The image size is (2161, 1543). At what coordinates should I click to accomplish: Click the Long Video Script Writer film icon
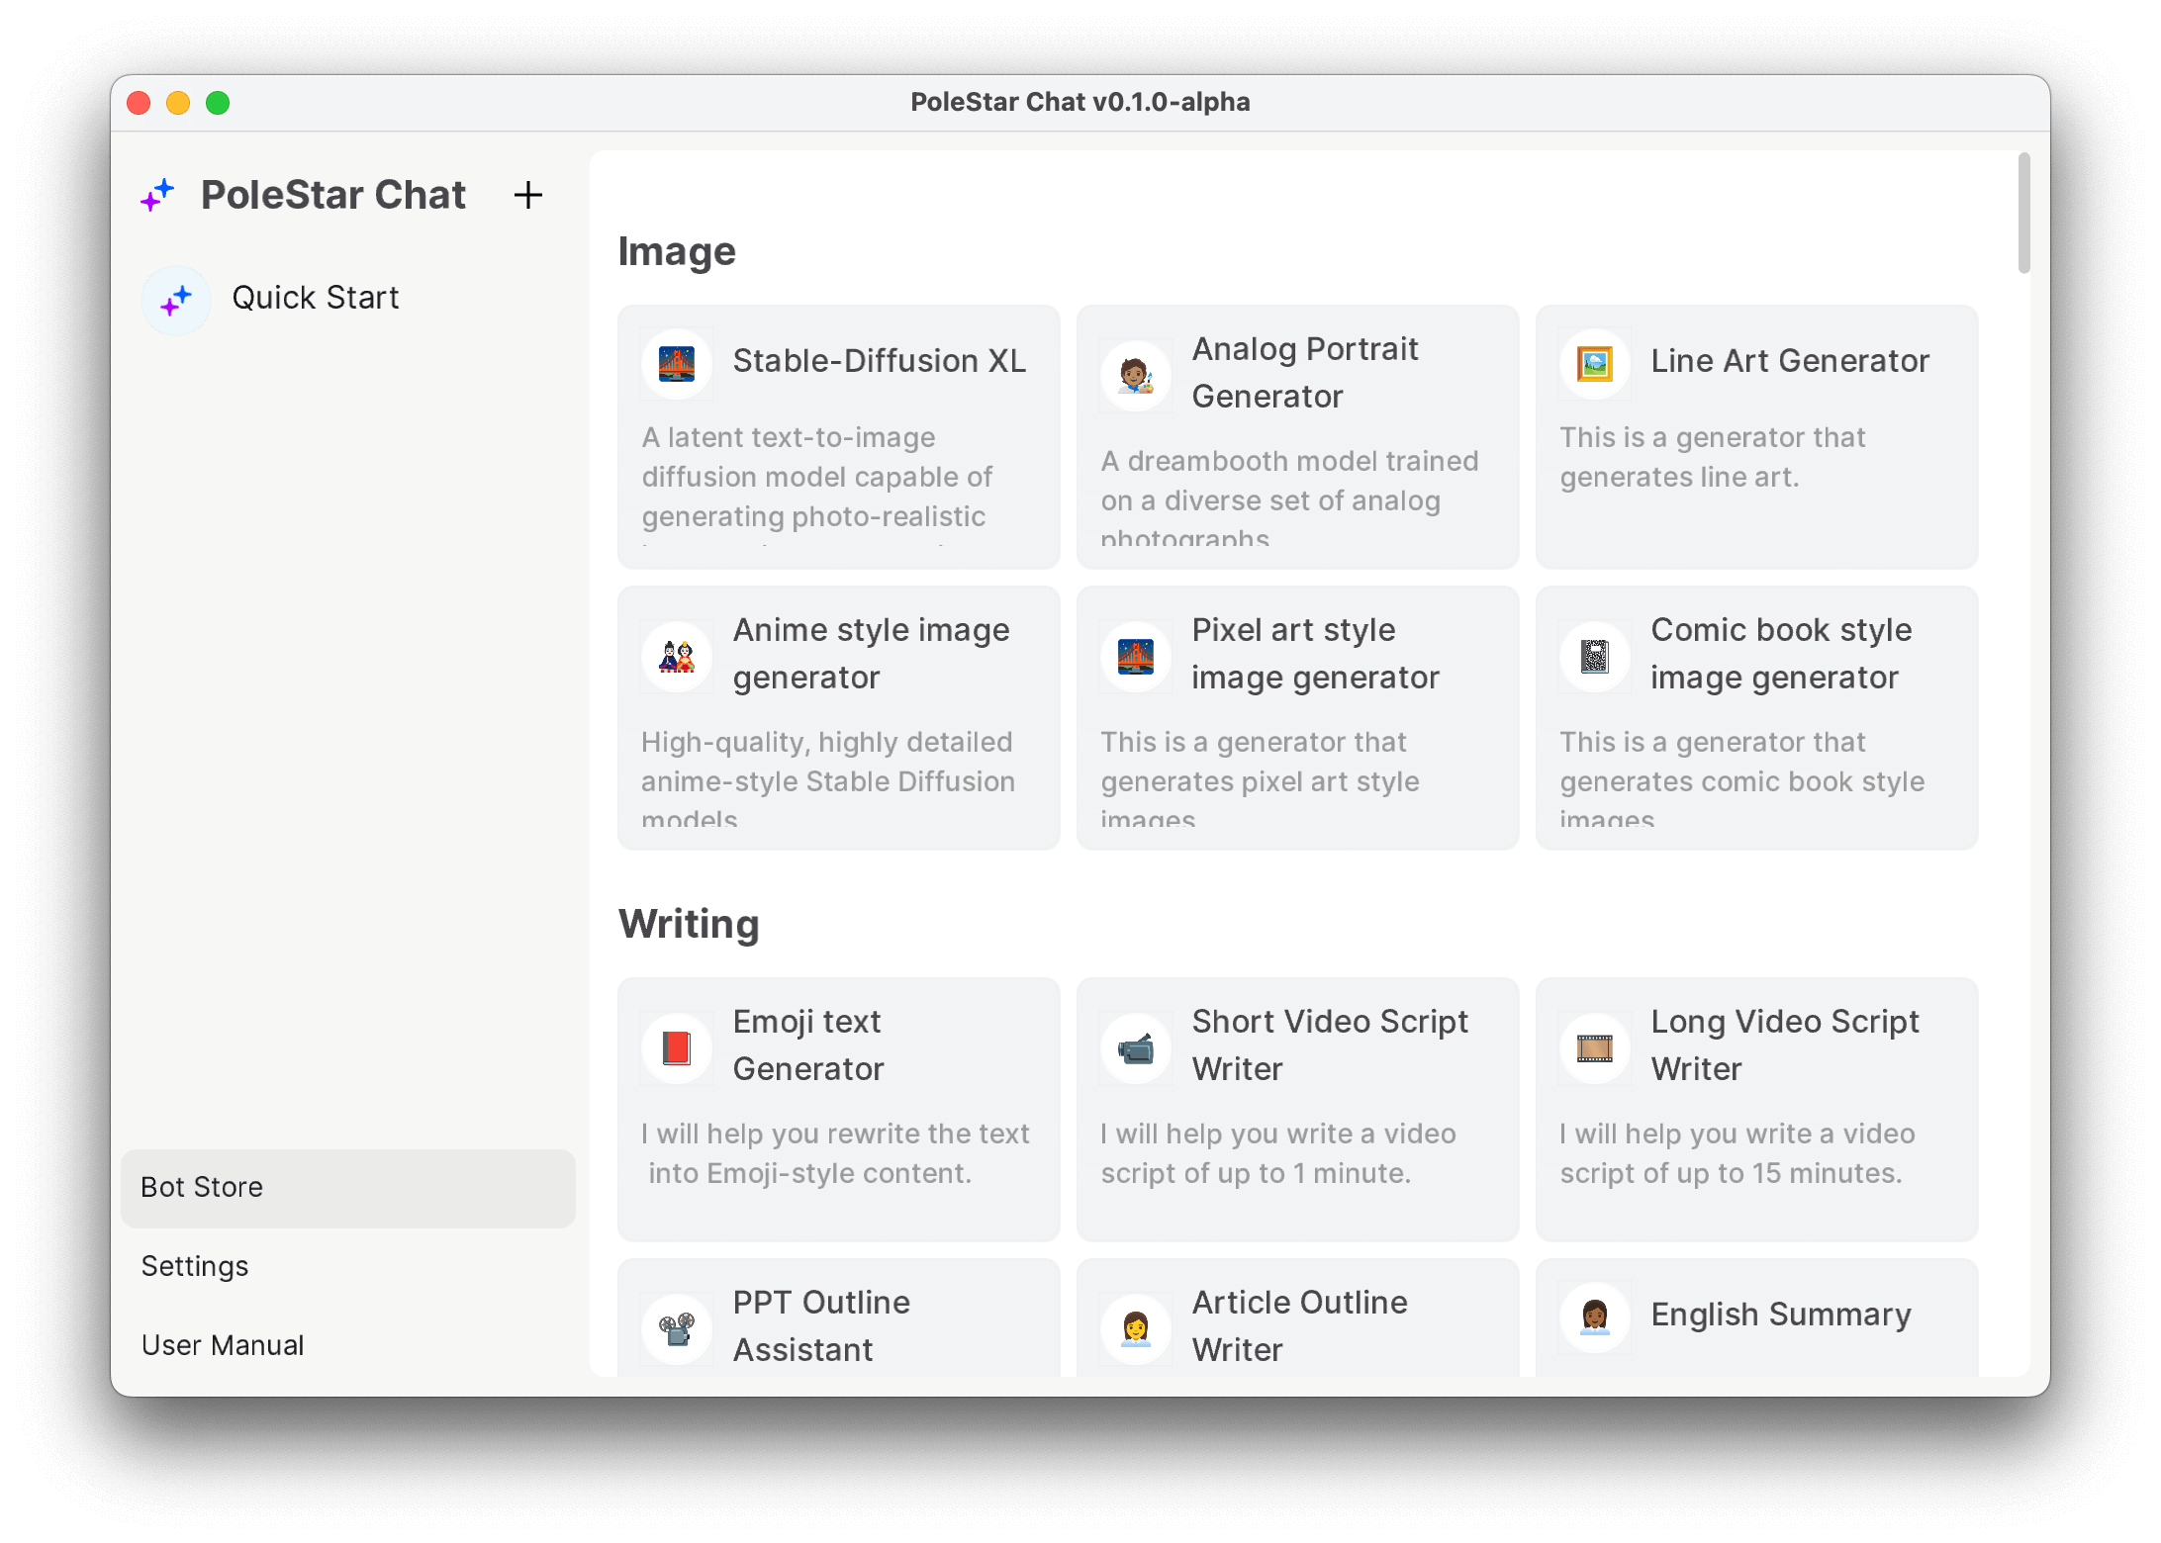coord(1594,1047)
